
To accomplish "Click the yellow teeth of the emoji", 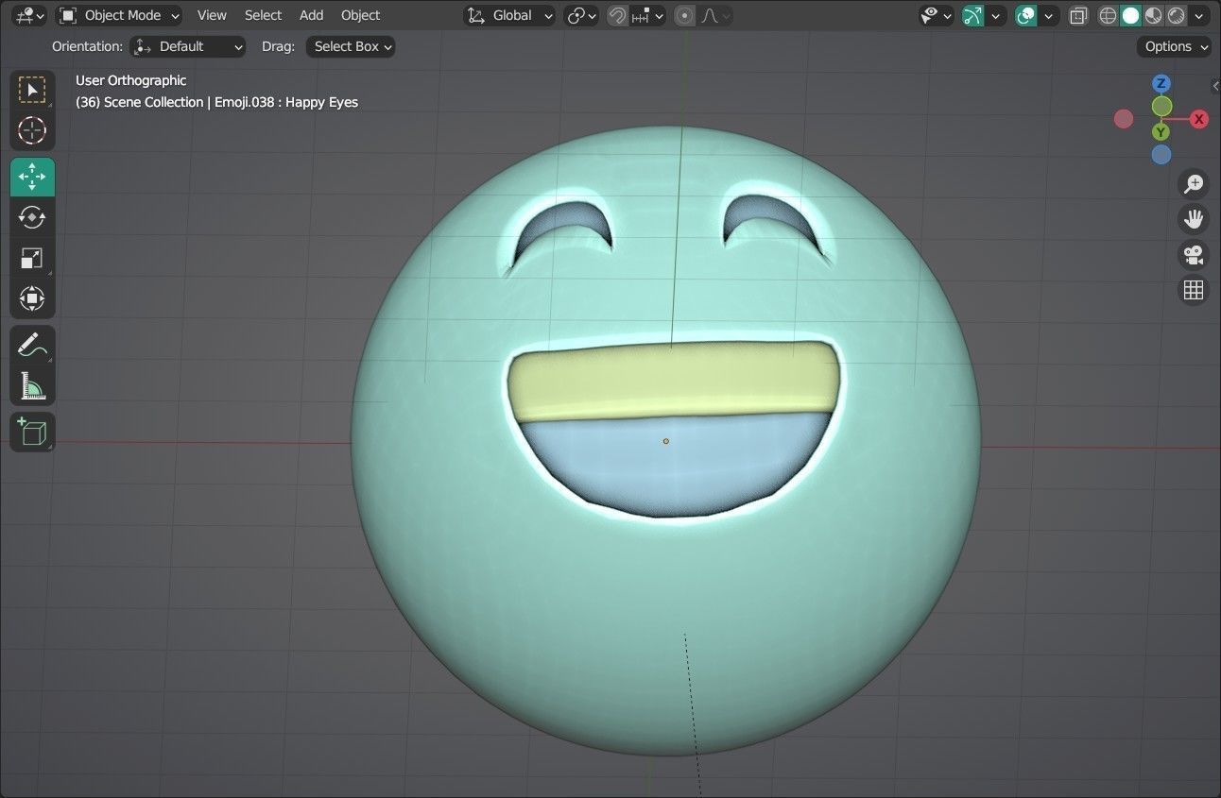I will (x=673, y=382).
